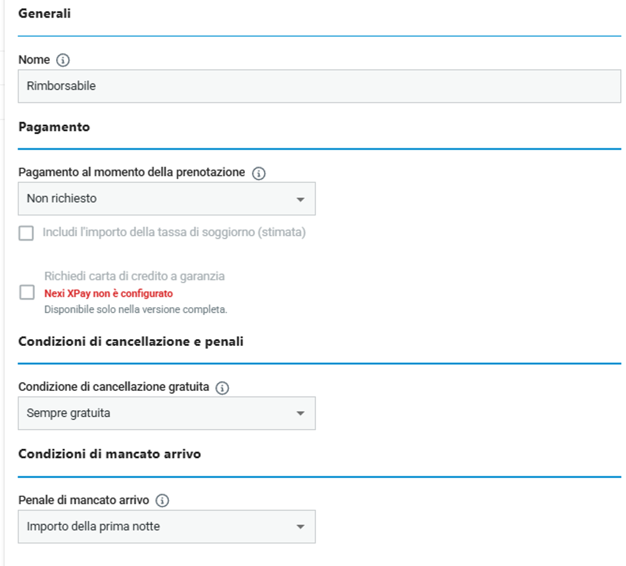
Task: Click the info icon next to Nome
Action: tap(63, 60)
